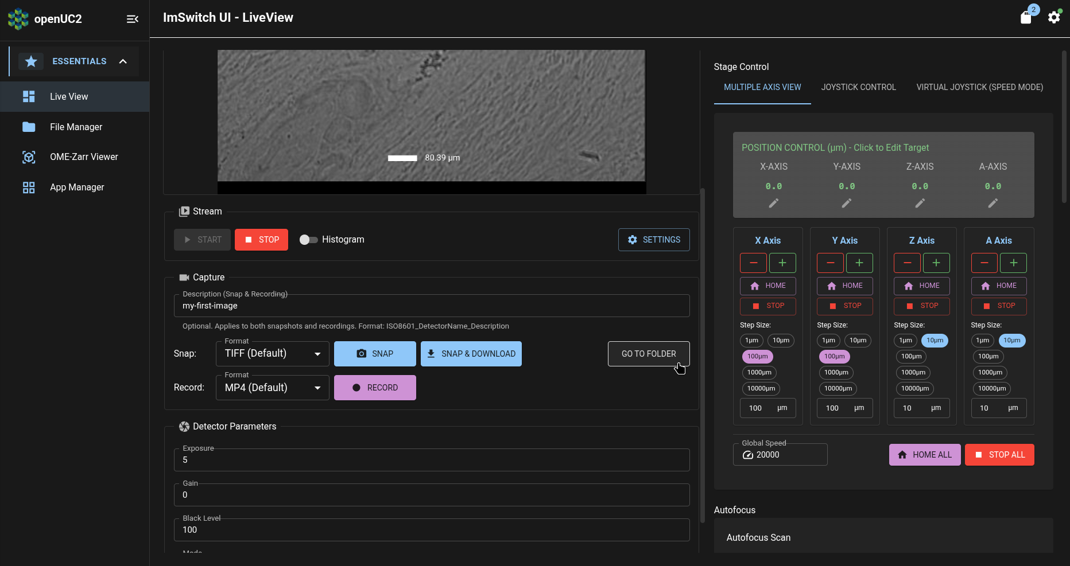Image resolution: width=1070 pixels, height=566 pixels.
Task: Click SNAP & DOWNLOAD
Action: click(x=471, y=353)
